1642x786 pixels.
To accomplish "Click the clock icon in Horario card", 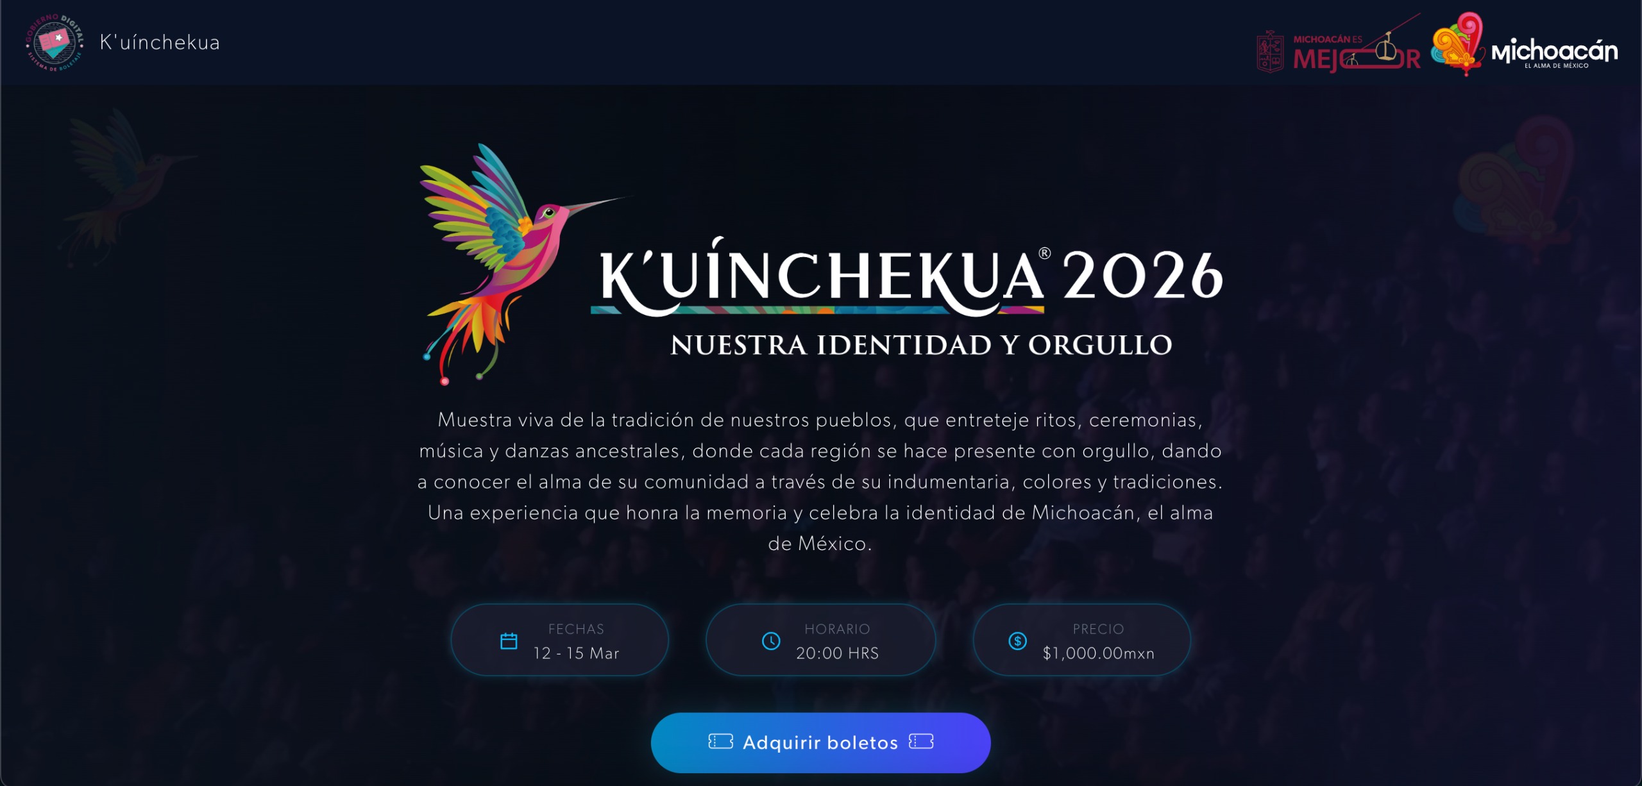I will click(x=771, y=641).
